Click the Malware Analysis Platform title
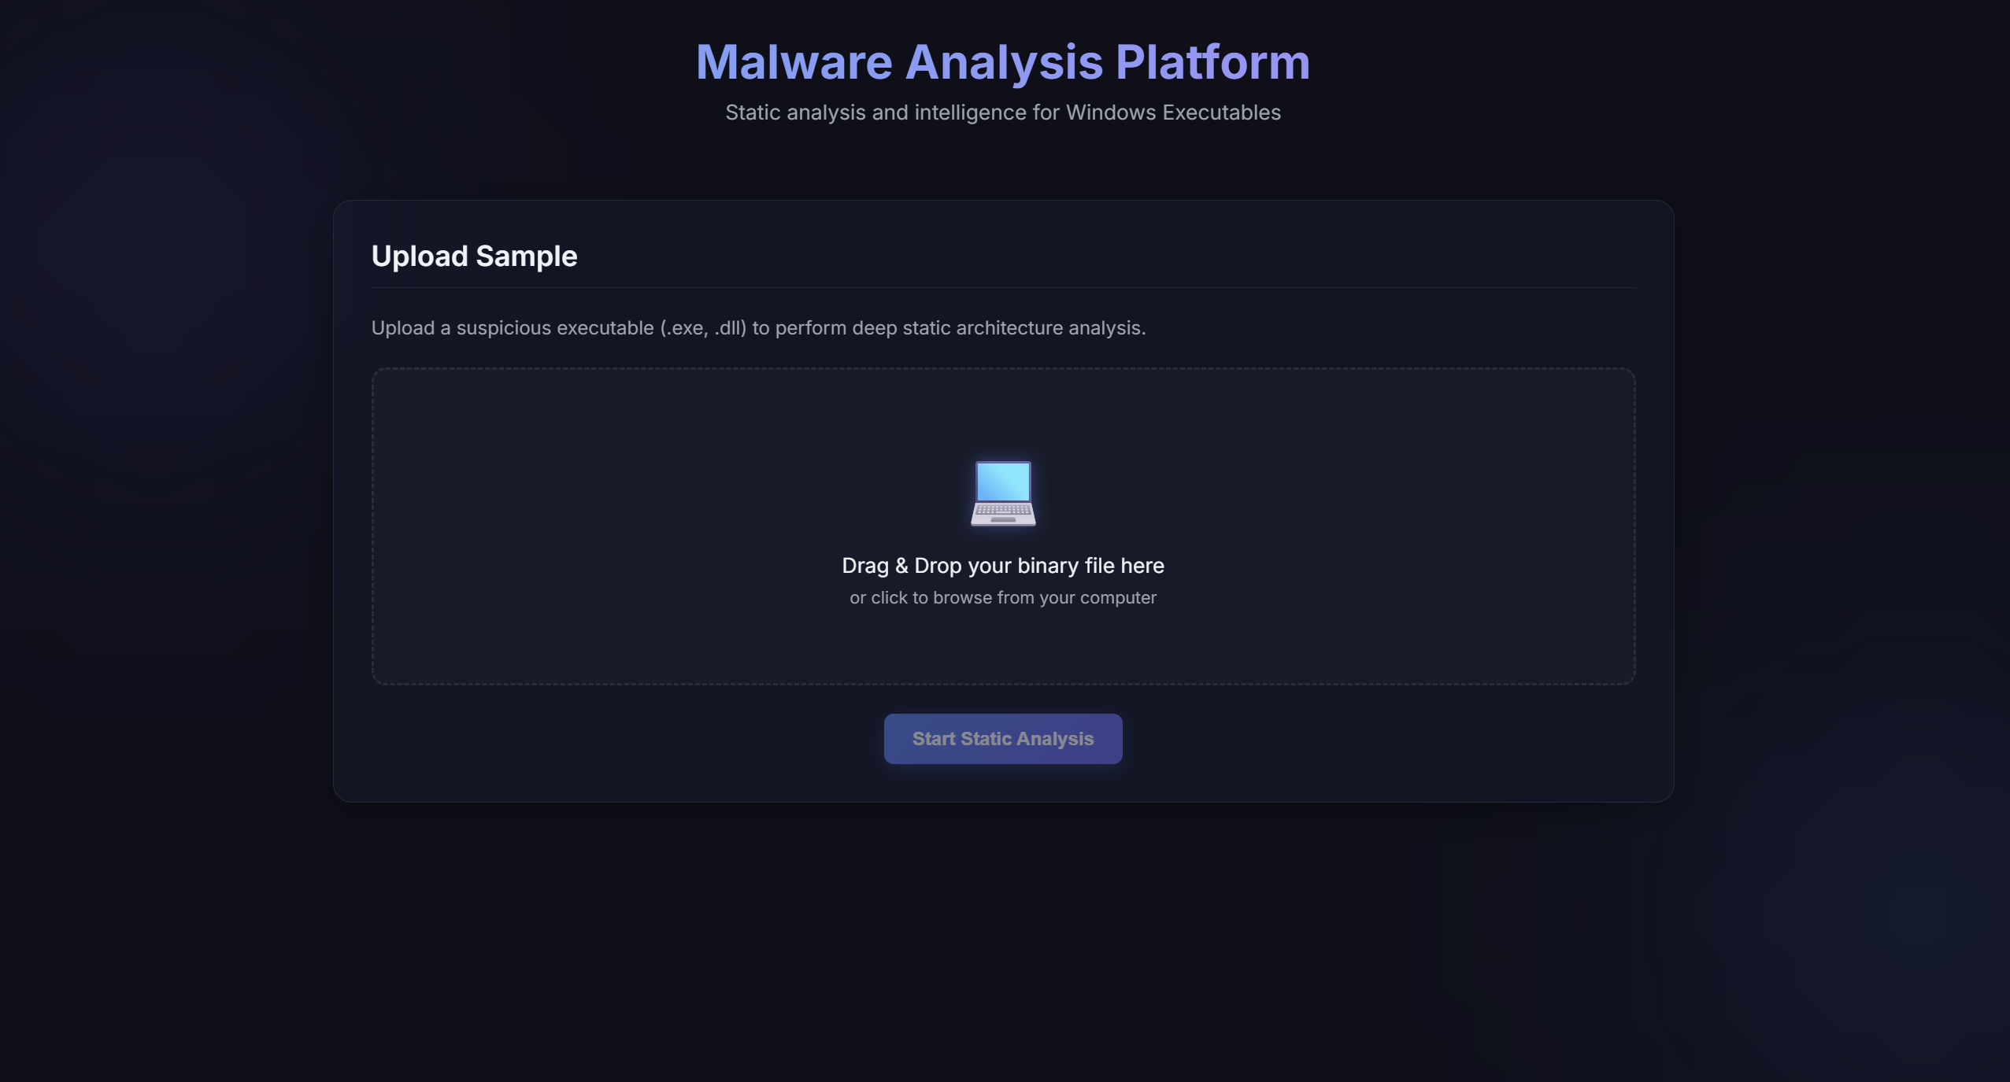Image resolution: width=2010 pixels, height=1082 pixels. point(1002,62)
